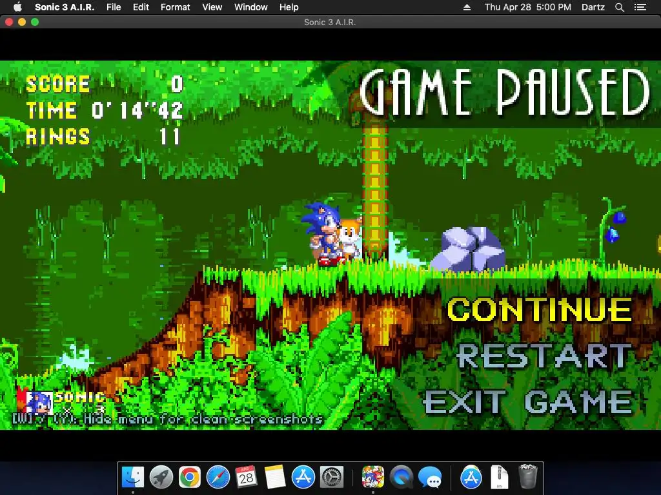Open Finder from the dock

point(133,477)
